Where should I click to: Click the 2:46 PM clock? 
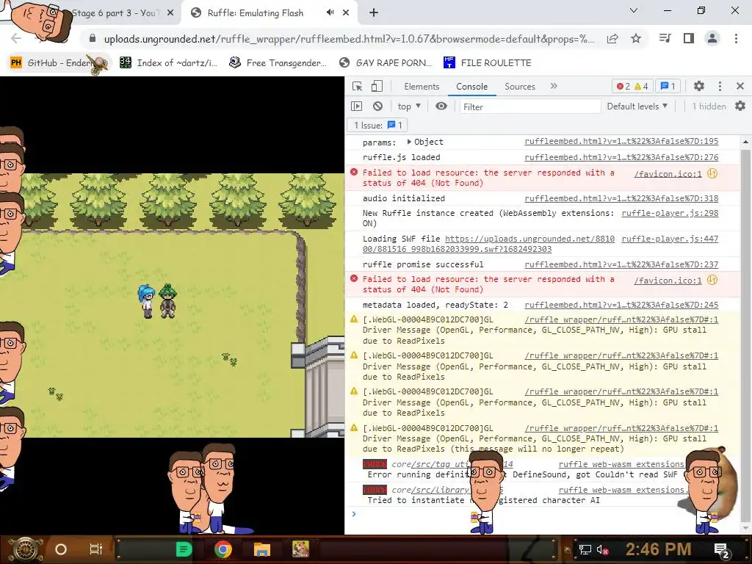pyautogui.click(x=658, y=549)
